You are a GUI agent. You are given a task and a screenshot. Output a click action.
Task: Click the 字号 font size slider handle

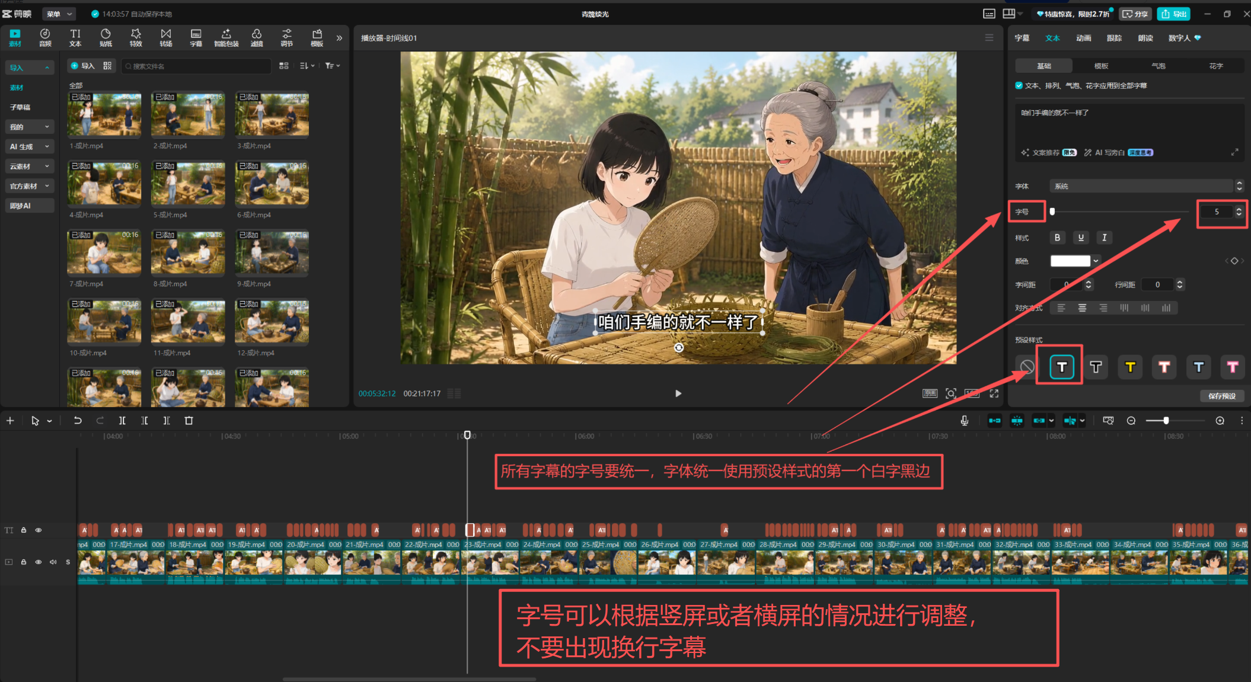click(x=1052, y=212)
